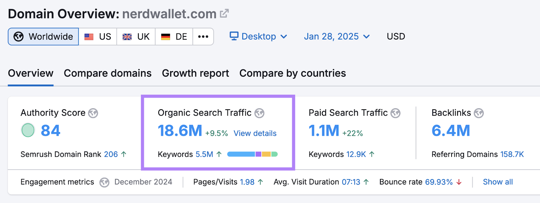
Task: Click the globe icon beside Paid Search Traffic
Action: click(x=396, y=113)
